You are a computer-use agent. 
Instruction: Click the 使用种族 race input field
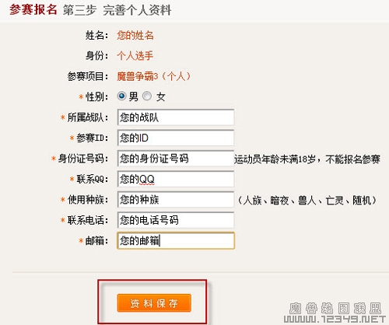click(x=176, y=200)
